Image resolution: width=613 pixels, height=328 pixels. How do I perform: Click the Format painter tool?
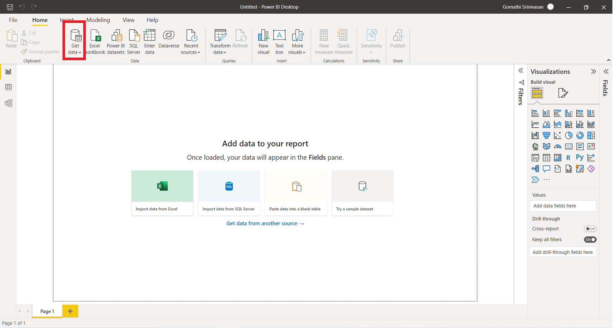point(41,52)
